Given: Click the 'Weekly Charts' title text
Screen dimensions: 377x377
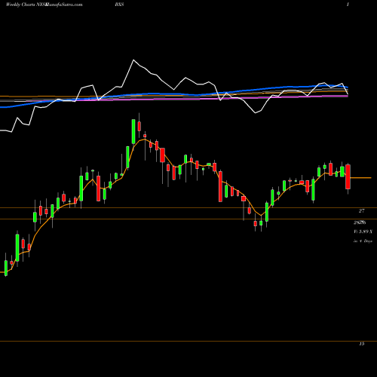Looking at the screenshot, I should point(21,5).
